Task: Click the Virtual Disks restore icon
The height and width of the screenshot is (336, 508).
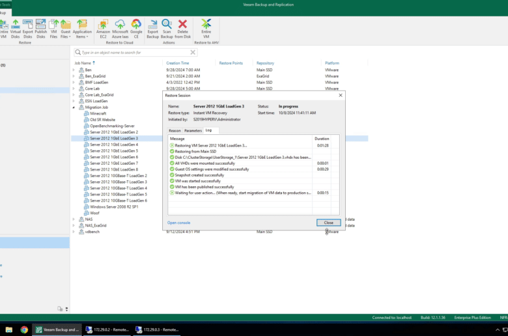Action: click(15, 29)
